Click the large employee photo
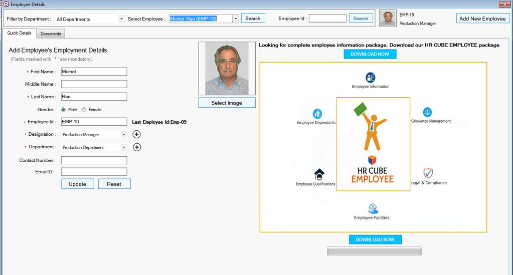The image size is (513, 275). [x=227, y=68]
